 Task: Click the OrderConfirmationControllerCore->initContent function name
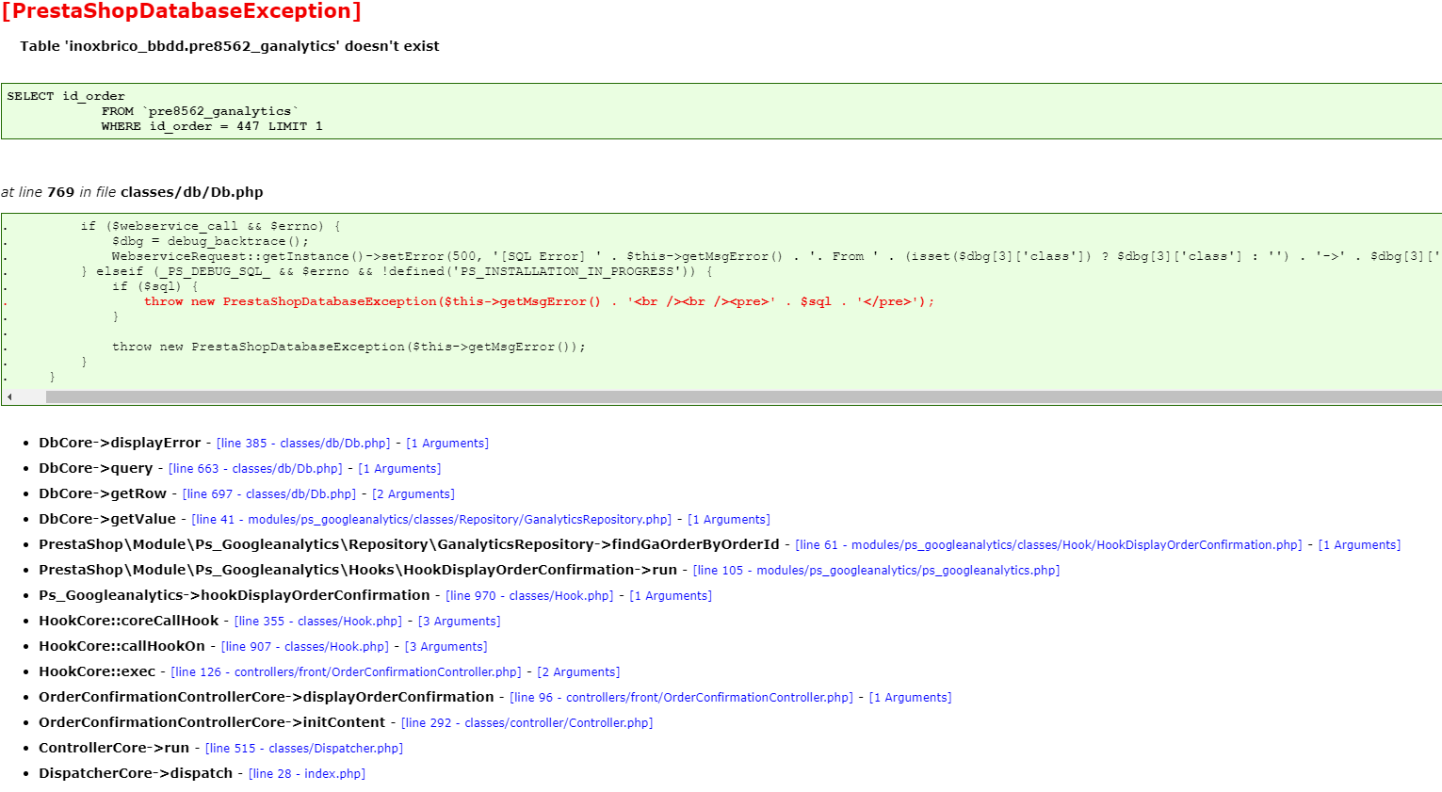(x=212, y=722)
